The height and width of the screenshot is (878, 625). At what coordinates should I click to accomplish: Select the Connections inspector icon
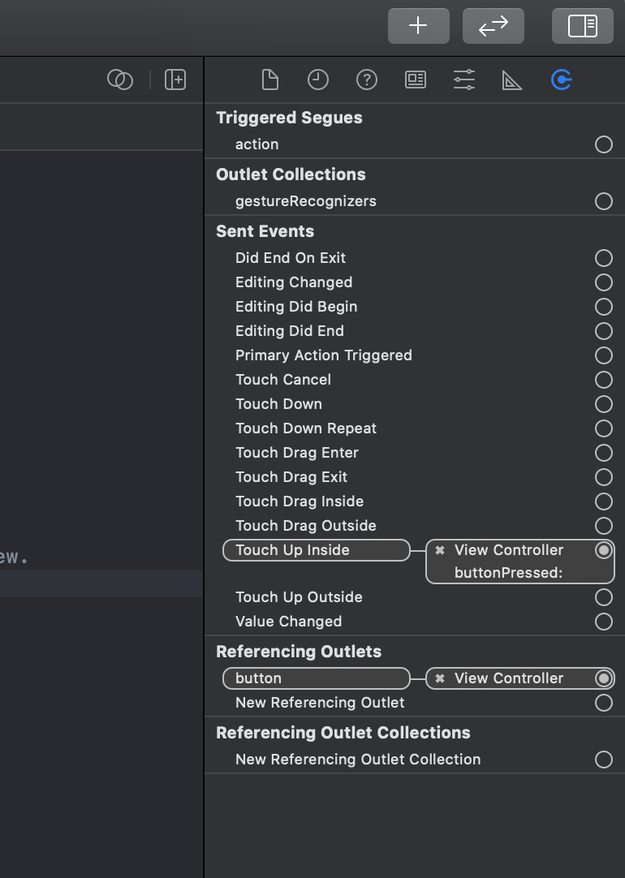561,80
